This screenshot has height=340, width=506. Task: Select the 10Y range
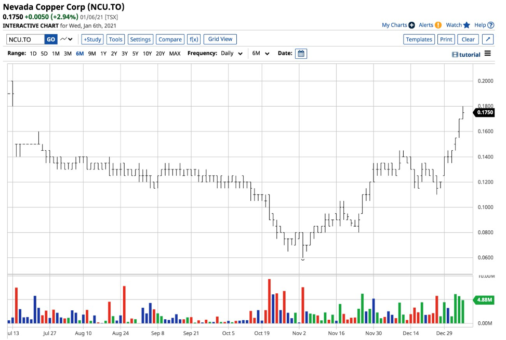(147, 54)
